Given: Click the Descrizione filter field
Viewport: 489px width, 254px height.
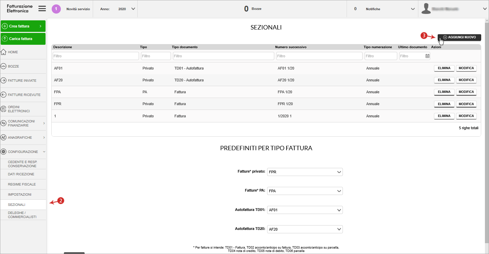Looking at the screenshot, I should pos(96,56).
